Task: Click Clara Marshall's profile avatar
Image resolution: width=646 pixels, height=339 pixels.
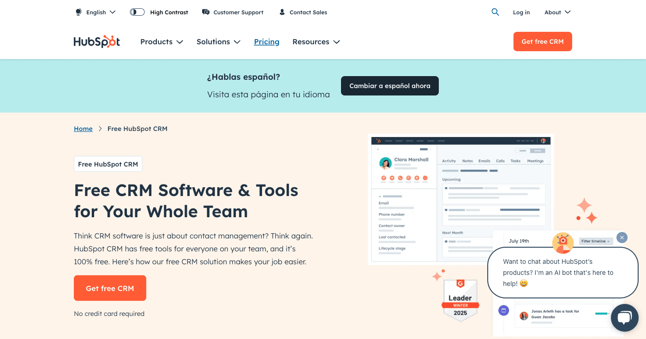Action: click(x=385, y=163)
